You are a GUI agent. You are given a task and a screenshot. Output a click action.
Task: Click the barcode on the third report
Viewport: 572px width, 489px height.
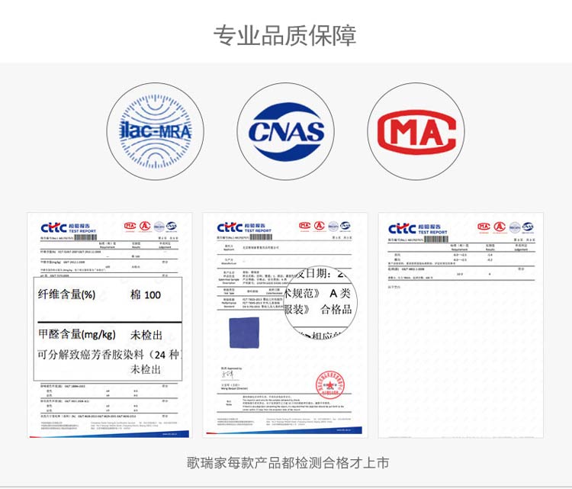point(436,240)
